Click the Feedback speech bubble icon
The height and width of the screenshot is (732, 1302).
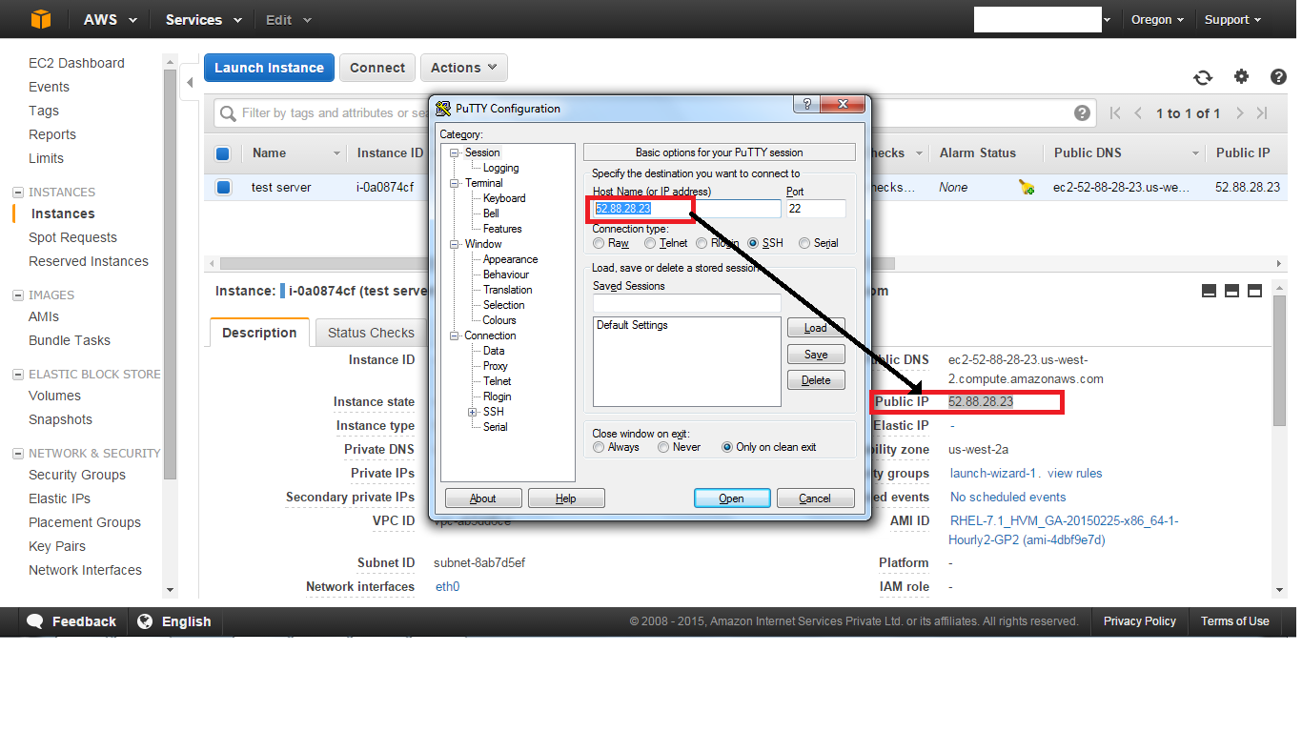pos(35,621)
